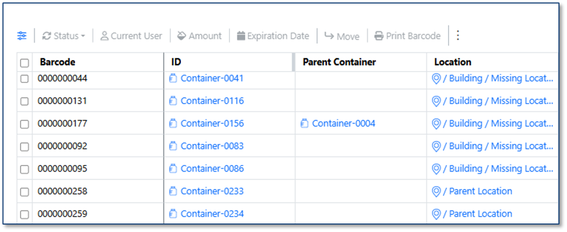
Task: Click the column resize handle beside ID header
Action: [294, 62]
